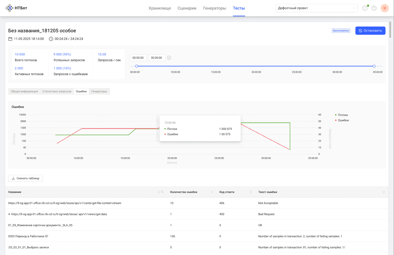Open notifications bell icon with green dot
The height and width of the screenshot is (255, 394).
coord(365,8)
